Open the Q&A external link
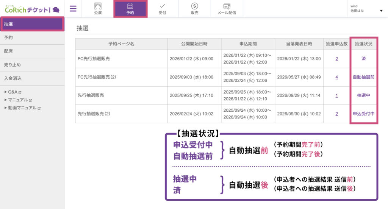 pos(15,92)
